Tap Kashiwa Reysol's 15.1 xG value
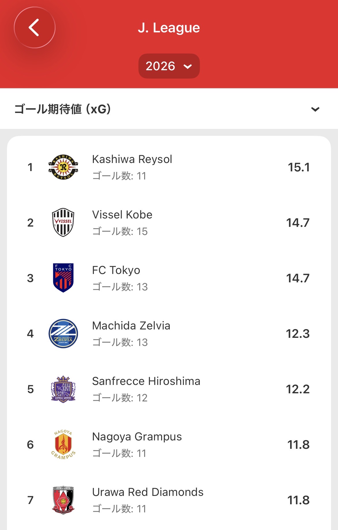This screenshot has height=530, width=338. click(299, 167)
